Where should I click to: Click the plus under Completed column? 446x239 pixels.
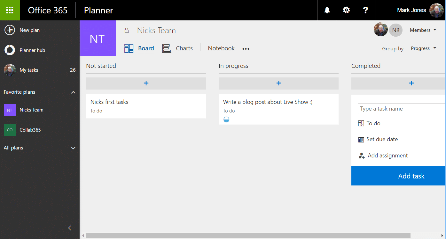[x=411, y=83]
